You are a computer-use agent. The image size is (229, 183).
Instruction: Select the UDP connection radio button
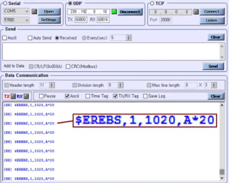[x=70, y=3]
